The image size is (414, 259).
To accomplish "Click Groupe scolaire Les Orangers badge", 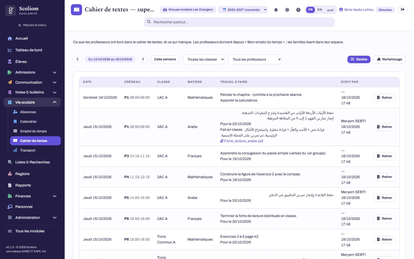I will [x=188, y=10].
